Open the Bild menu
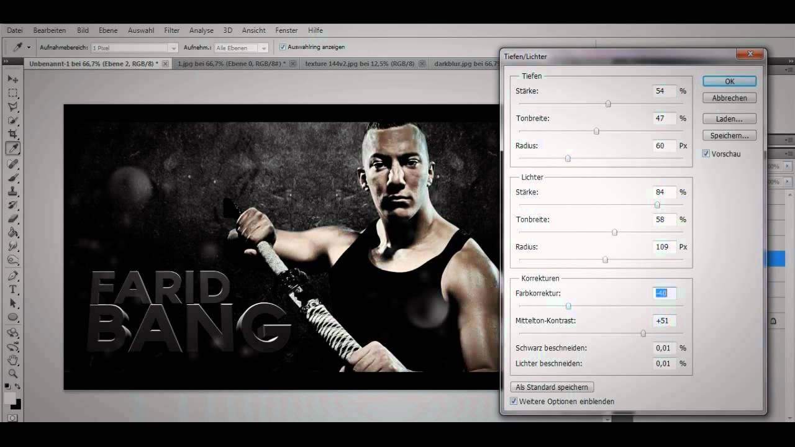This screenshot has width=795, height=447. 83,30
